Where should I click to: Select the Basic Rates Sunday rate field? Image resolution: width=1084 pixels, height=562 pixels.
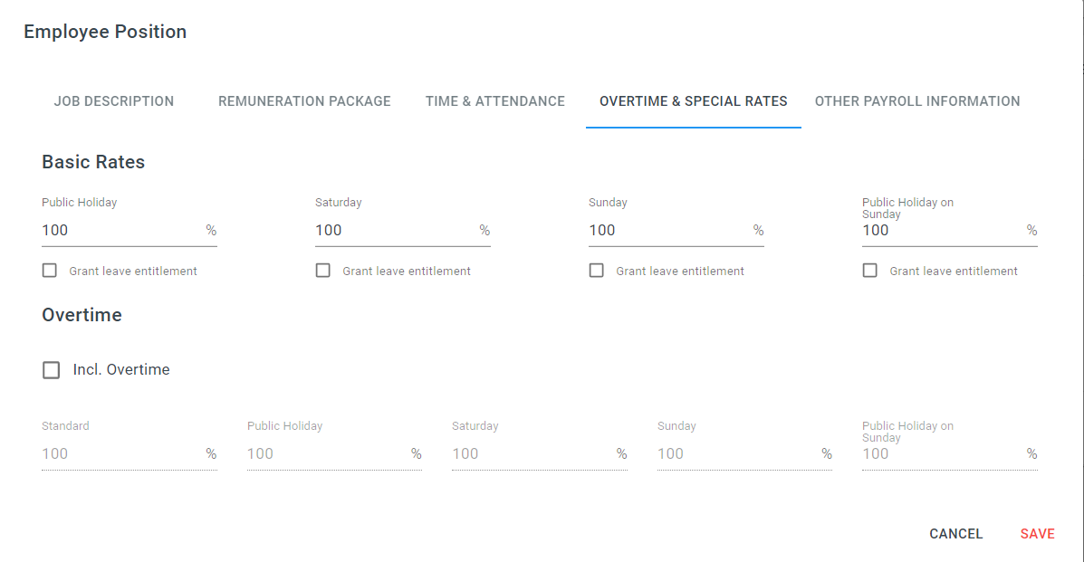(676, 230)
